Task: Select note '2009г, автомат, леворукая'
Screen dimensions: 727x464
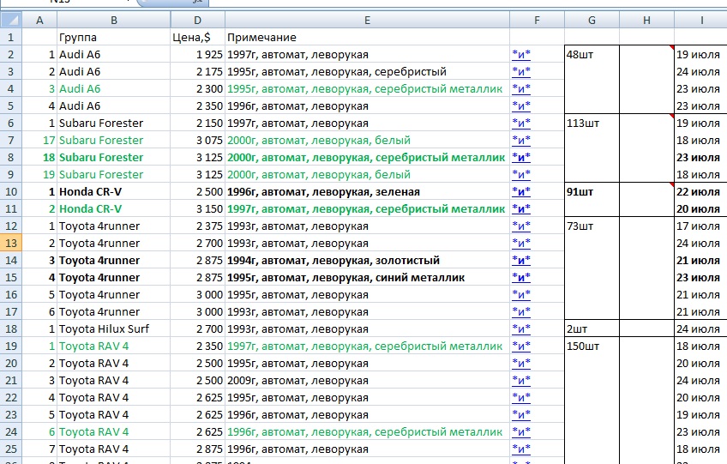Action: point(367,381)
